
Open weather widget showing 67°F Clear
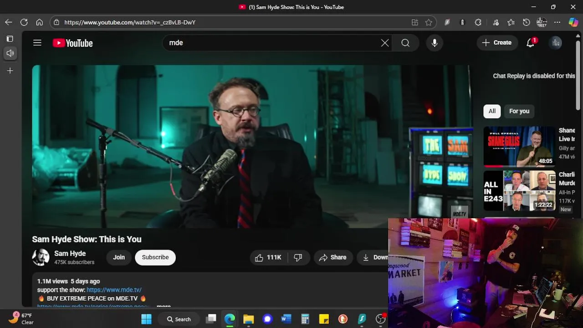coord(22,318)
